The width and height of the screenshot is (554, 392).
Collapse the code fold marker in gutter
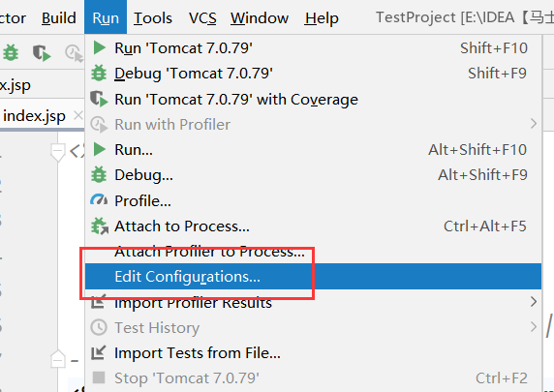(57, 152)
